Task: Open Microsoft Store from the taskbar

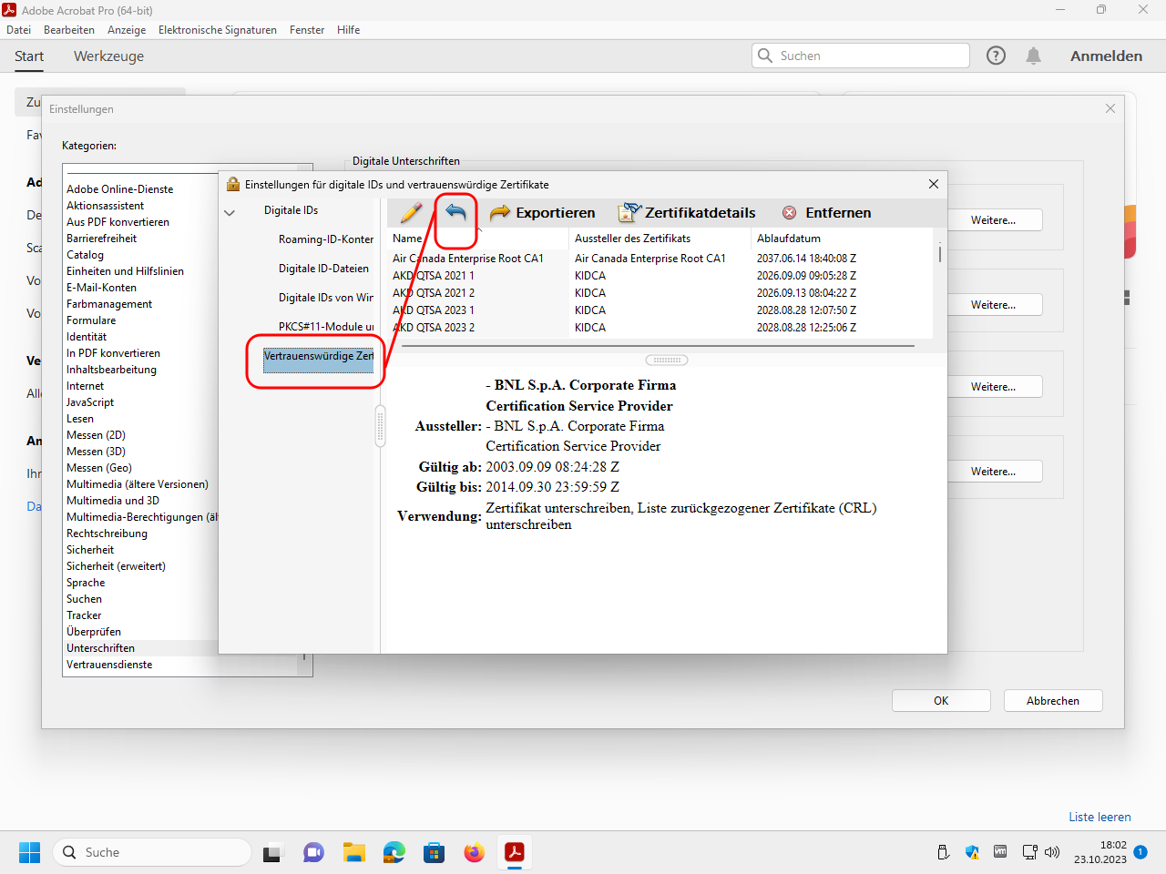Action: (434, 853)
